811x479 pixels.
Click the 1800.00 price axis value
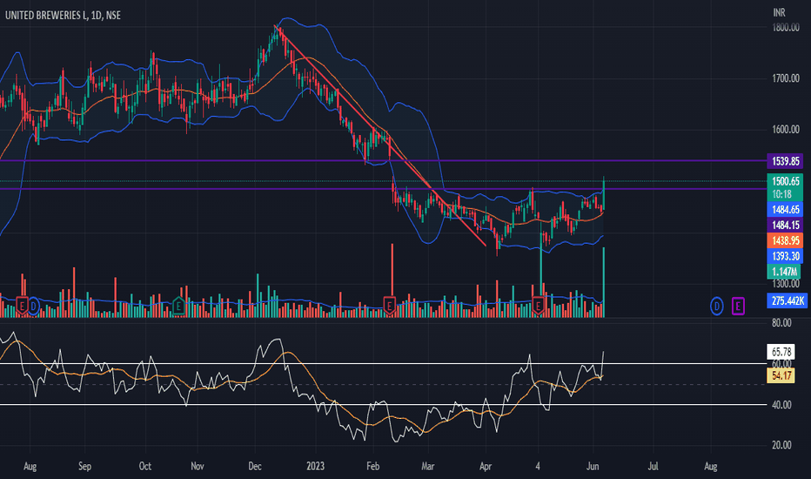point(786,28)
